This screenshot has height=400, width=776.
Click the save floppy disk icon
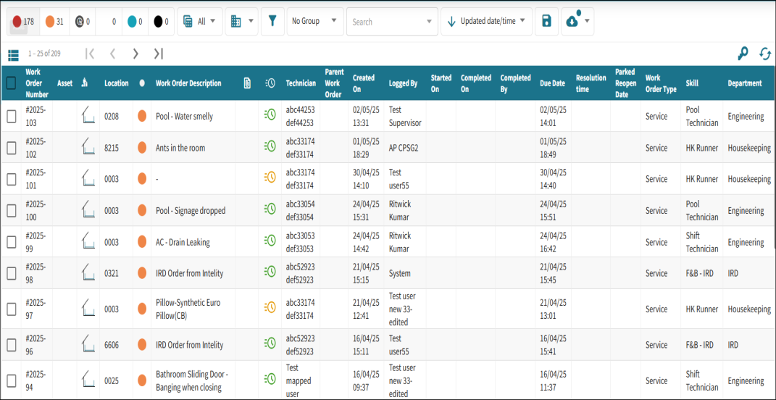[546, 21]
